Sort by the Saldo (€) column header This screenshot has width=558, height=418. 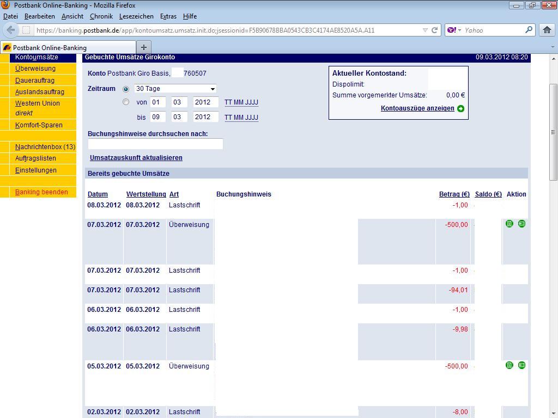pos(488,194)
